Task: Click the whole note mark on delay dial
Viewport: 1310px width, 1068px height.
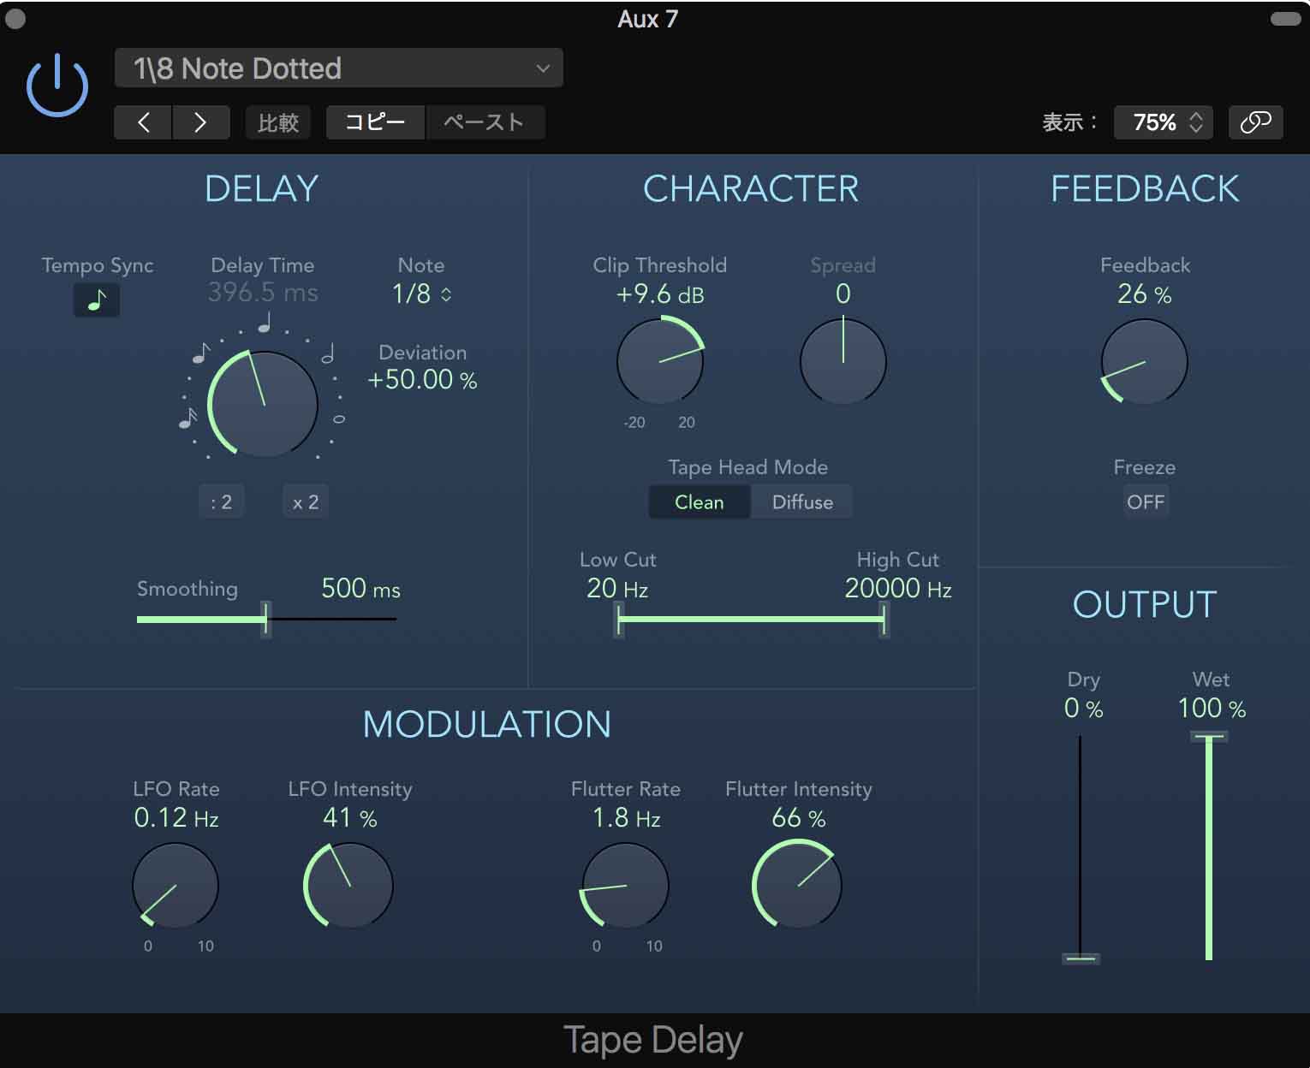Action: click(339, 419)
